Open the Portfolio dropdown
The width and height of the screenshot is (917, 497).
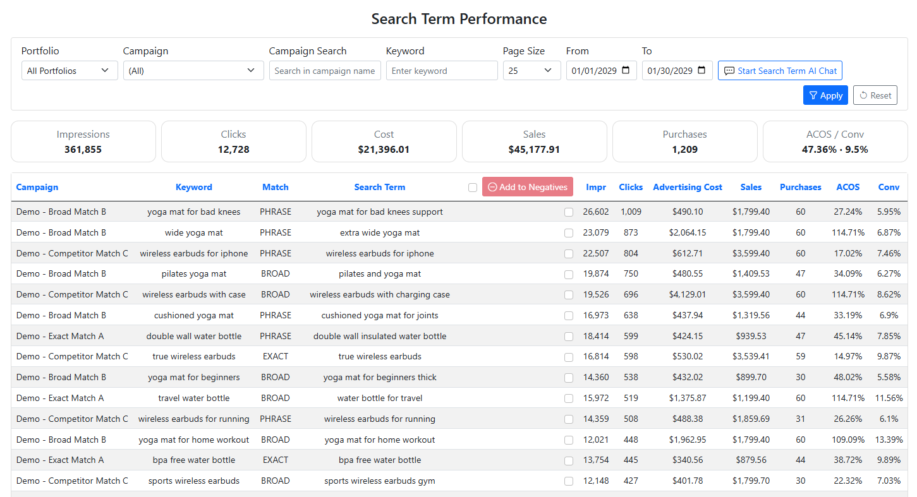pyautogui.click(x=70, y=71)
